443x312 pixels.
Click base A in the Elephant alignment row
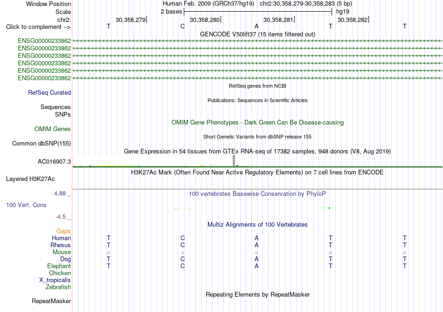tap(256, 266)
